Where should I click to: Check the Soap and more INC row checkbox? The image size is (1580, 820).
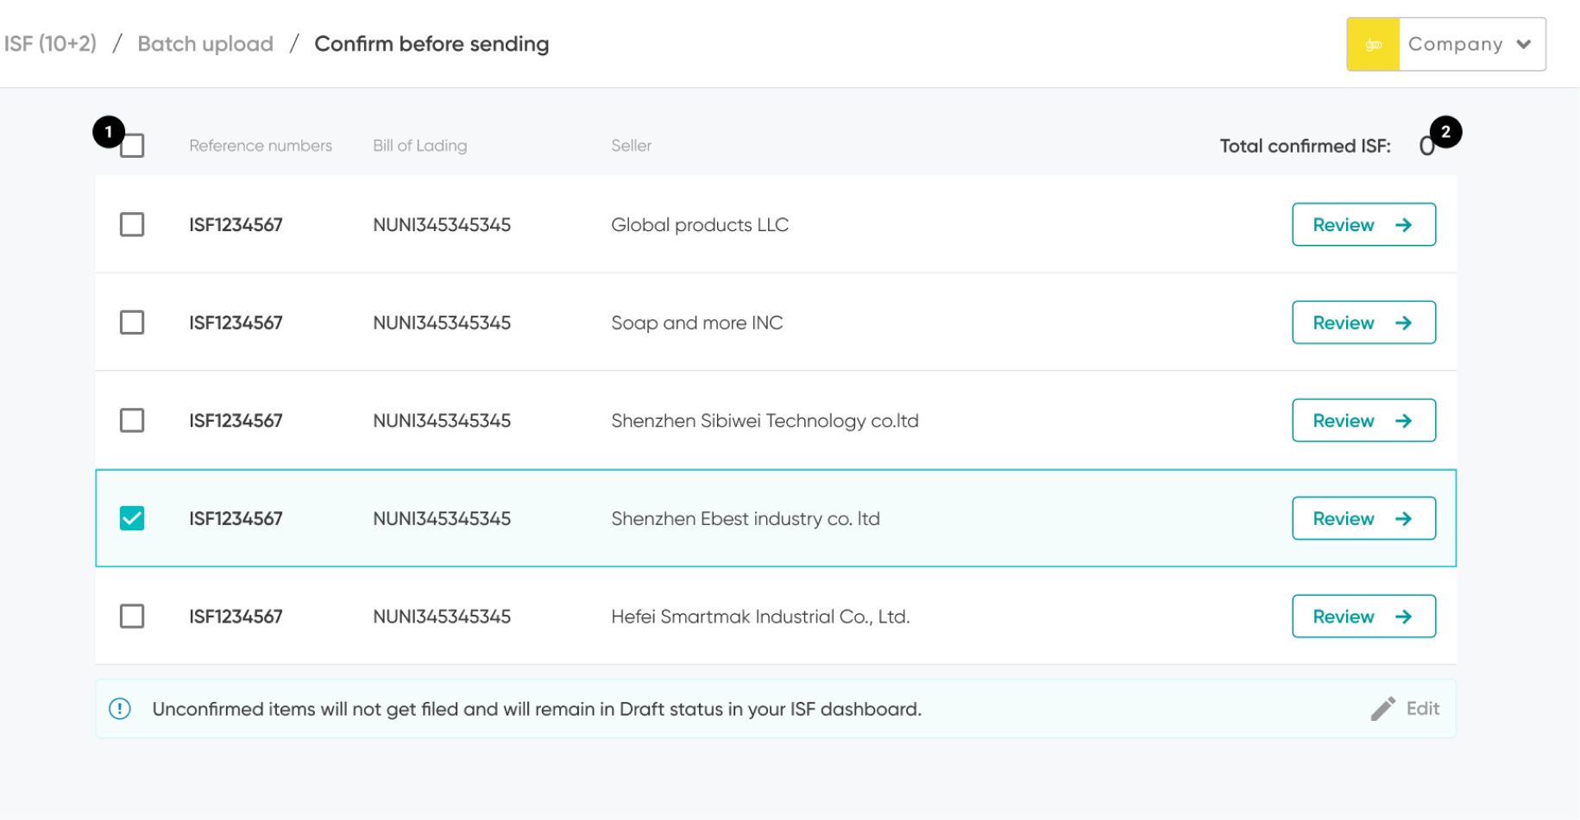(132, 322)
